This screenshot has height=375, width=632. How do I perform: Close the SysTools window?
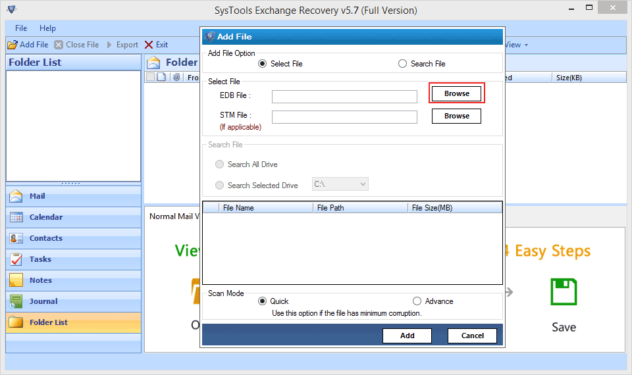(x=613, y=8)
